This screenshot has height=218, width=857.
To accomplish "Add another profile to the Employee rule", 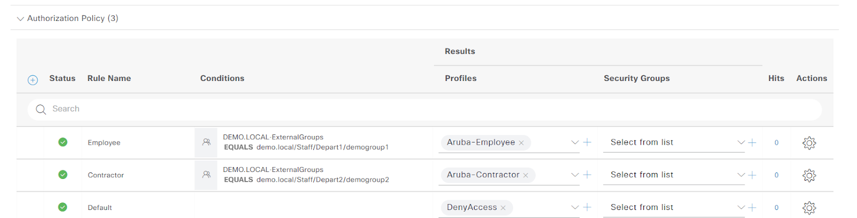I will coord(587,142).
